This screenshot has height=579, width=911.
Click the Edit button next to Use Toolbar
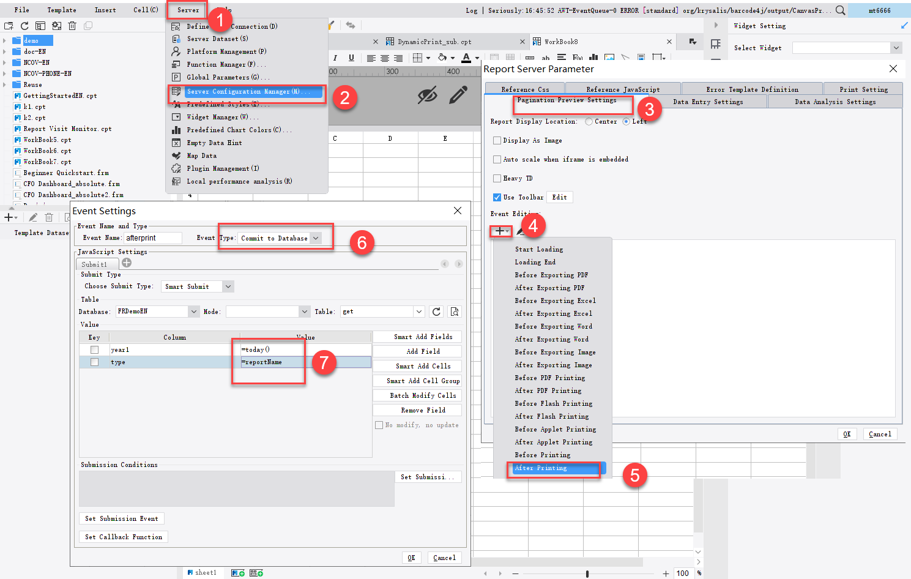click(559, 197)
